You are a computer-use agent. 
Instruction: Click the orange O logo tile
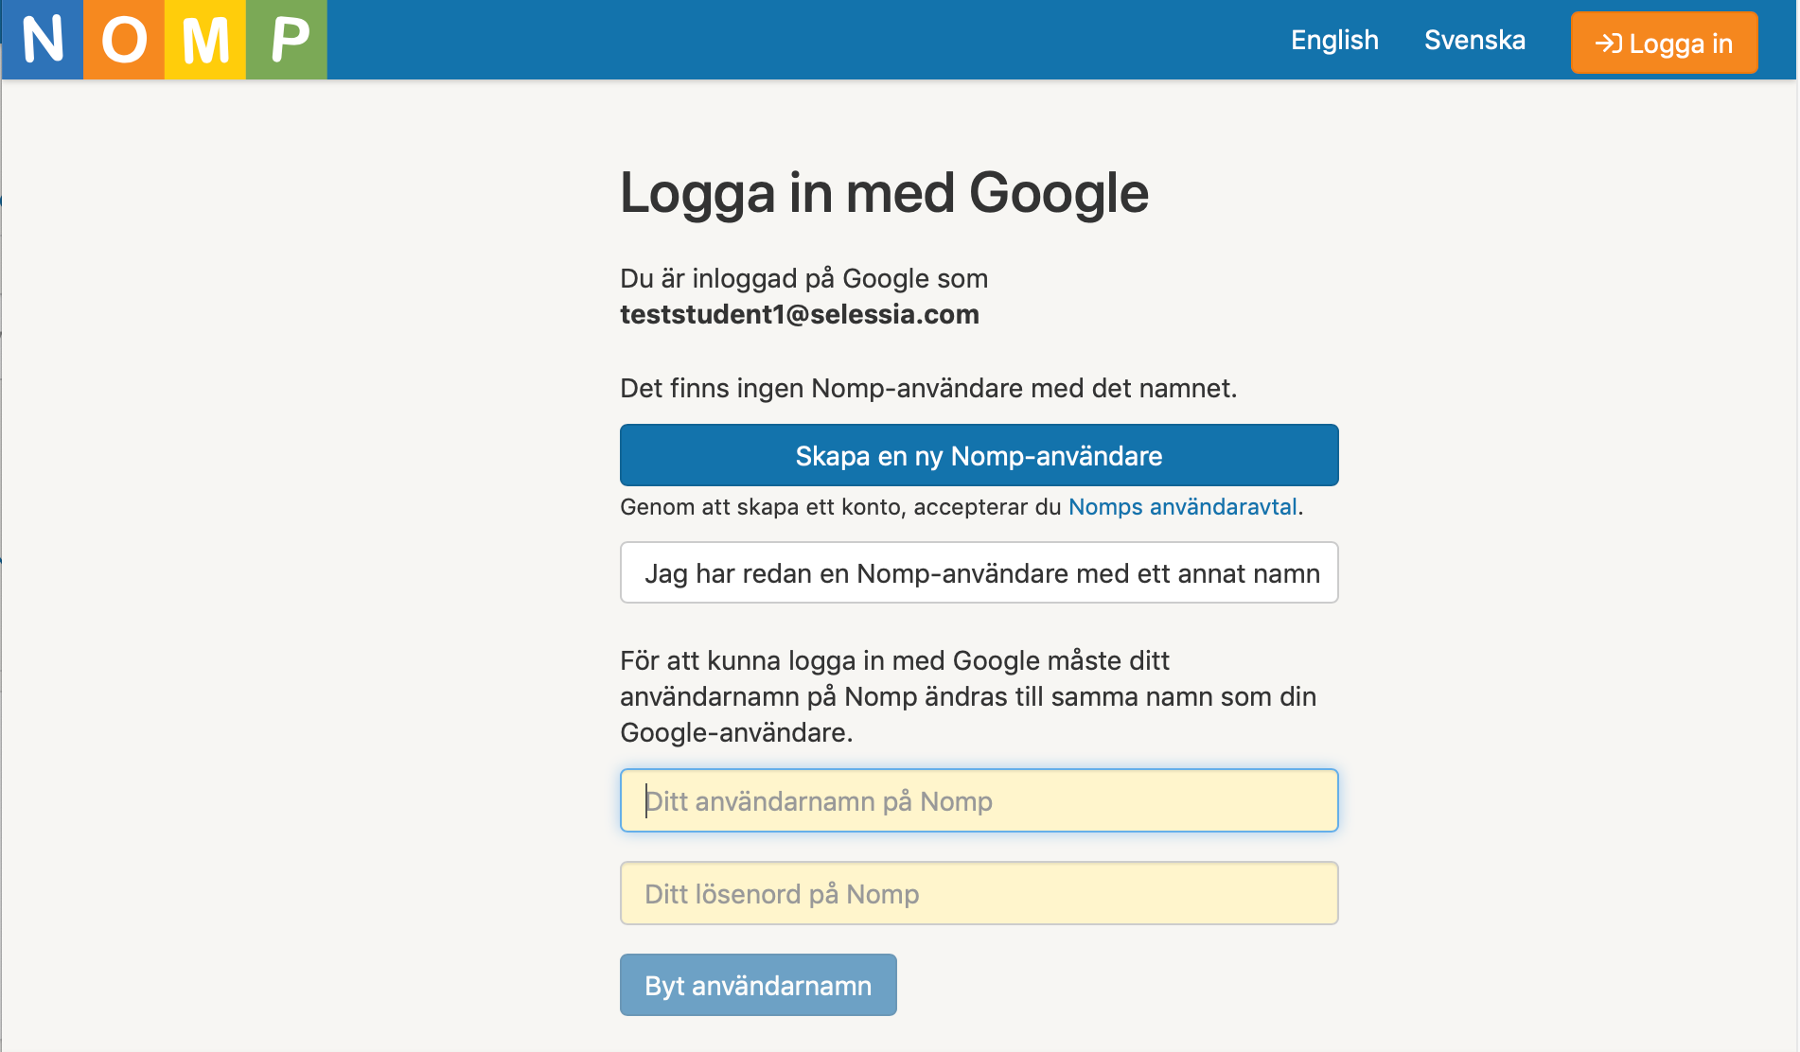(124, 40)
